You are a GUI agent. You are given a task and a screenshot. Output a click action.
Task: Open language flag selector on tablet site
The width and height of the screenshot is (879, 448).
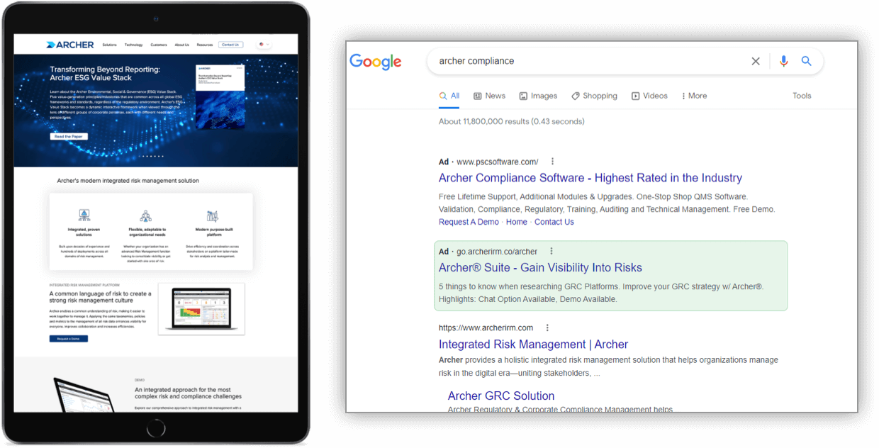264,45
